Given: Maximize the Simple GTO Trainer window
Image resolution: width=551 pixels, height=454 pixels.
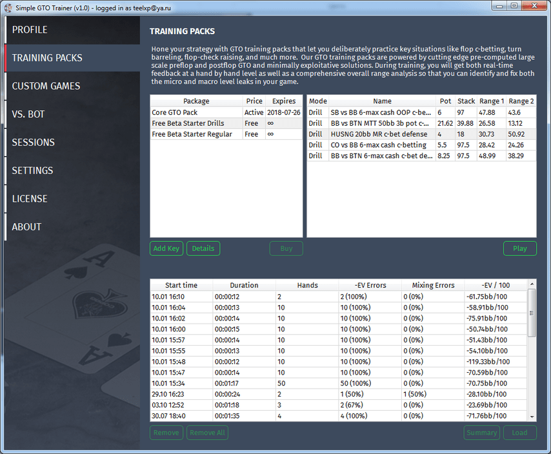Looking at the screenshot, I should [x=514, y=6].
